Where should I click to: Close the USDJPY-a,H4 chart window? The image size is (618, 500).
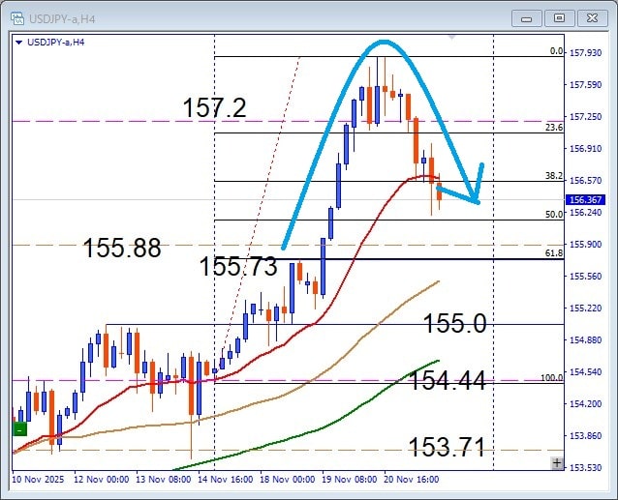pos(590,16)
